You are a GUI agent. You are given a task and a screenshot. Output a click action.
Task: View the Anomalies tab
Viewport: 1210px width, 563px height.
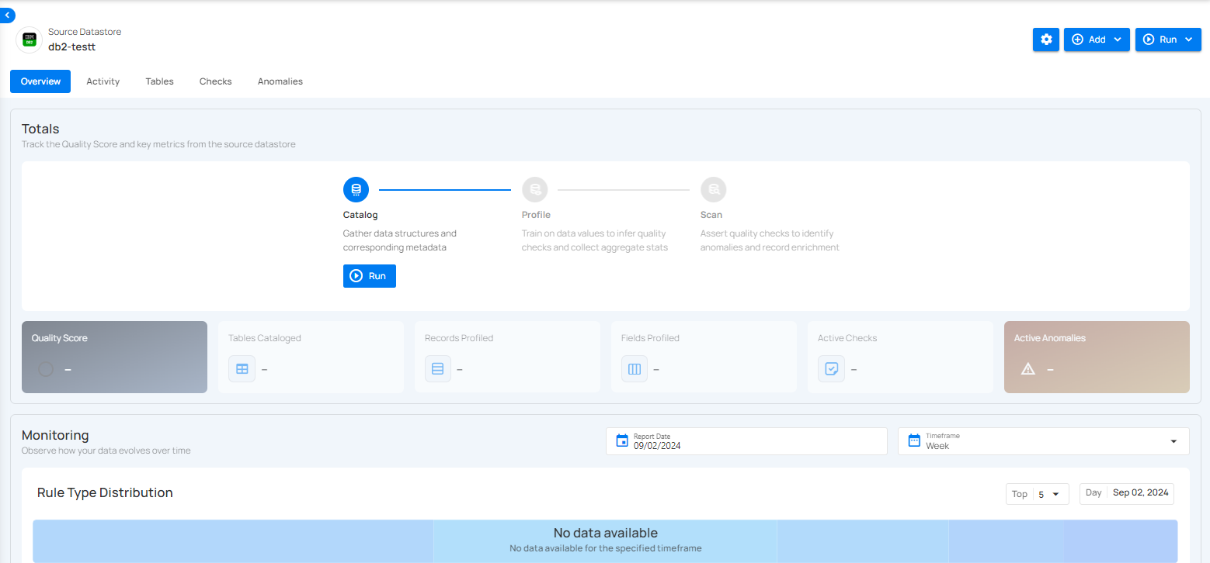(280, 81)
